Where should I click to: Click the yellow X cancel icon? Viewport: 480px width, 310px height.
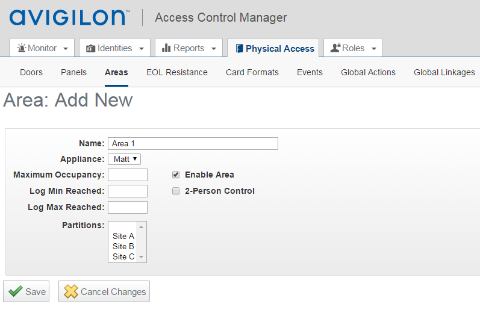pyautogui.click(x=71, y=292)
